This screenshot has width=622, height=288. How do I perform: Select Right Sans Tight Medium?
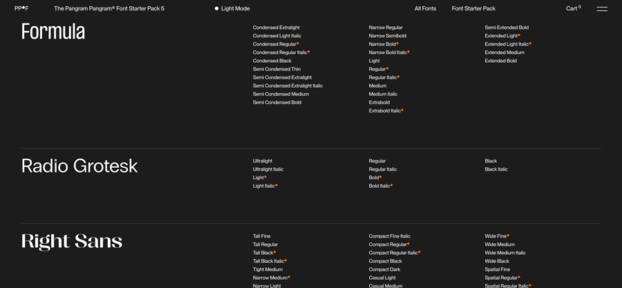(x=267, y=269)
